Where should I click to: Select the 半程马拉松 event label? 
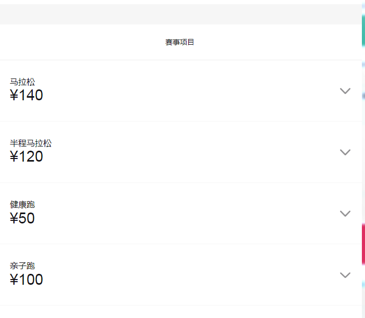(x=31, y=143)
